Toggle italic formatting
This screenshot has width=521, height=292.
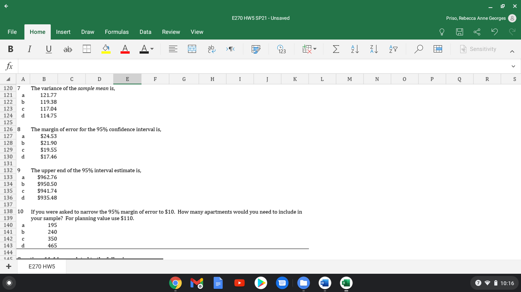[x=29, y=49]
